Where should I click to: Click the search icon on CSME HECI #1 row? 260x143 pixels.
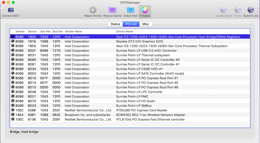[13, 69]
